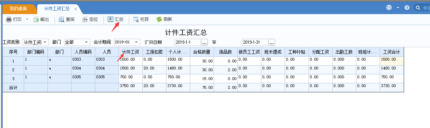
Task: Click the 工资合计 column header
Action: point(392,52)
